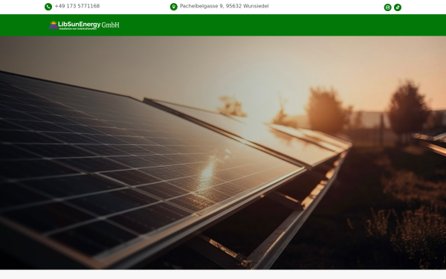
Task: Open address Pachelbelgasse 9, 95632 Wunsiedel
Action: [x=224, y=6]
